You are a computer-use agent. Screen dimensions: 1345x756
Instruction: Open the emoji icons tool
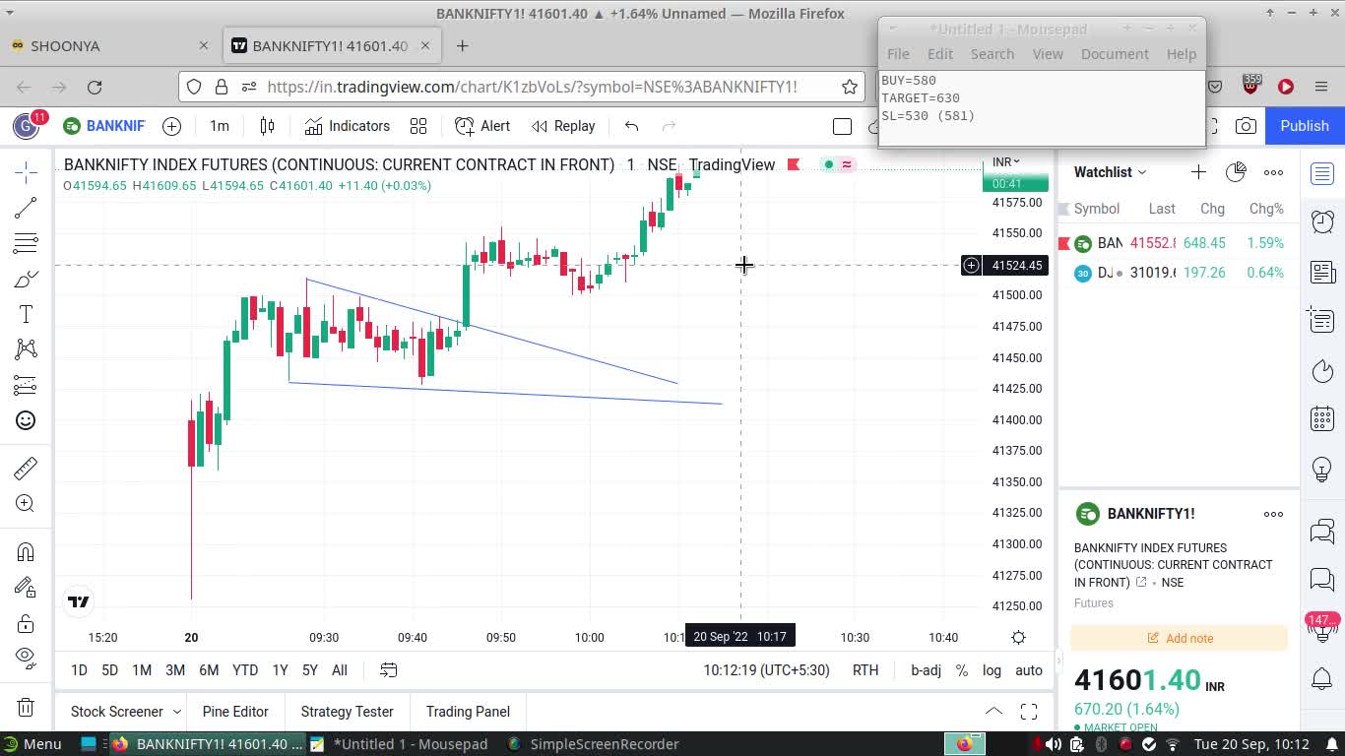coord(26,420)
